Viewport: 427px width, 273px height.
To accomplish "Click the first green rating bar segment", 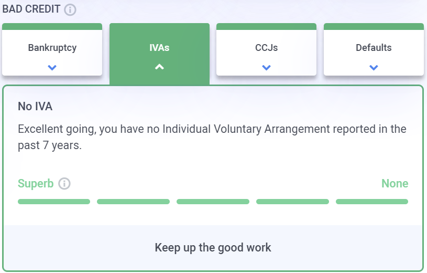I will click(x=54, y=202).
